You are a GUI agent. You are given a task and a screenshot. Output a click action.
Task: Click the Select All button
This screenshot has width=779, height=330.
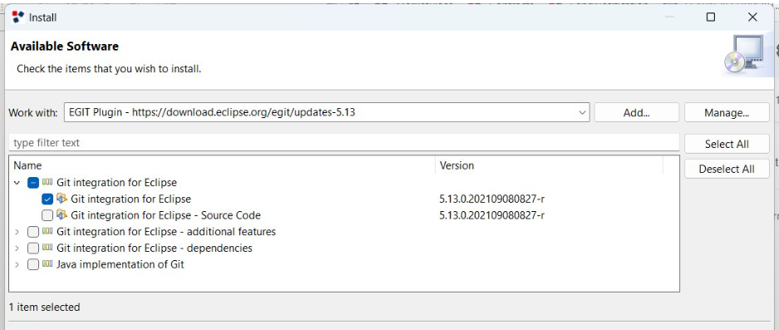(727, 144)
